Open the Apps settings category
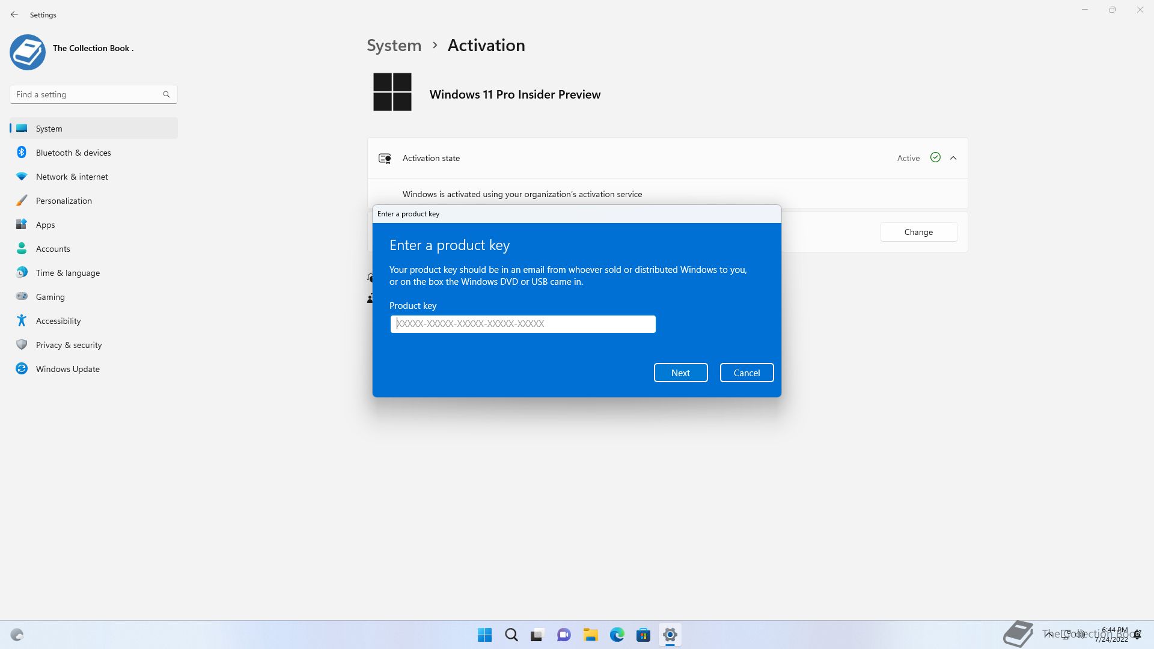Viewport: 1154px width, 649px height. pyautogui.click(x=45, y=225)
